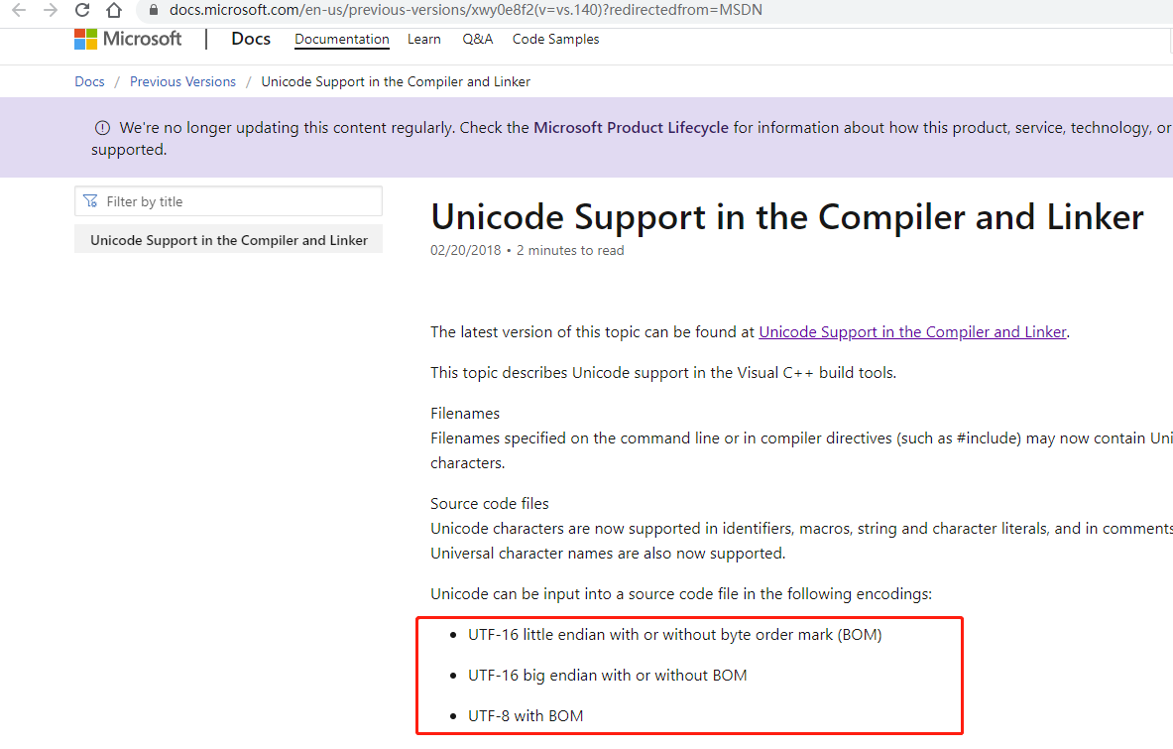Click the filter icon in the title filter box
The image size is (1173, 749).
coord(90,201)
